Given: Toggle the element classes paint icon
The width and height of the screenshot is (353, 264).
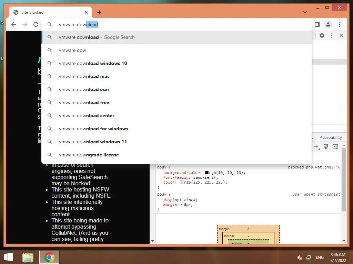Looking at the screenshot, I should (326, 146).
